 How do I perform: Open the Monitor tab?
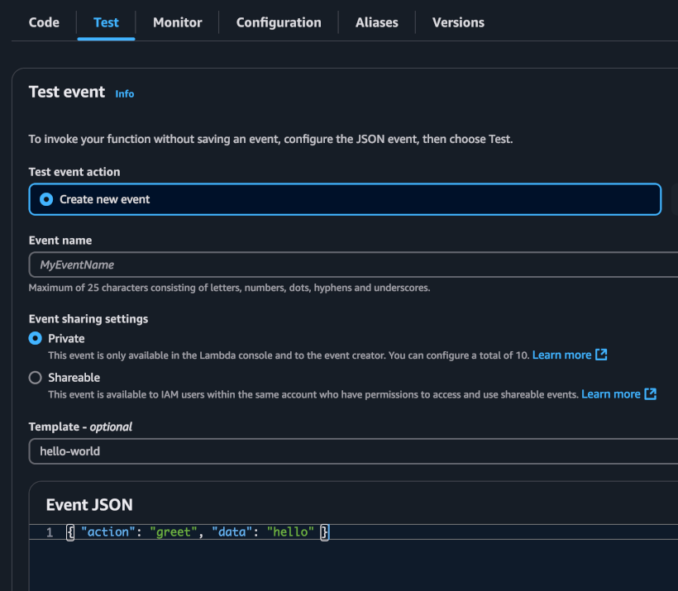(177, 22)
